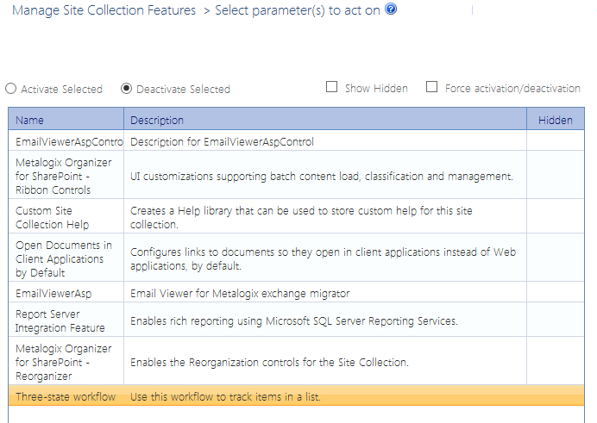Click Email Viewer for Metalogix description cell
Image resolution: width=597 pixels, height=423 pixels.
[240, 293]
